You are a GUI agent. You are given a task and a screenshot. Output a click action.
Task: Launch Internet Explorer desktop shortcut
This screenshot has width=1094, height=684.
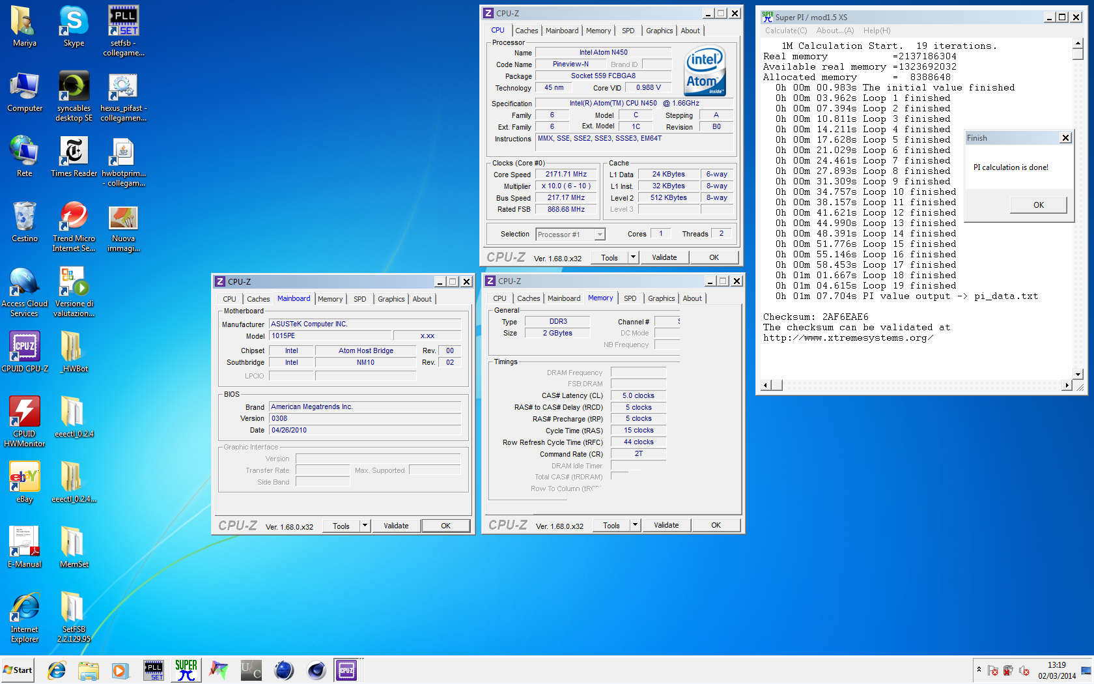(24, 617)
